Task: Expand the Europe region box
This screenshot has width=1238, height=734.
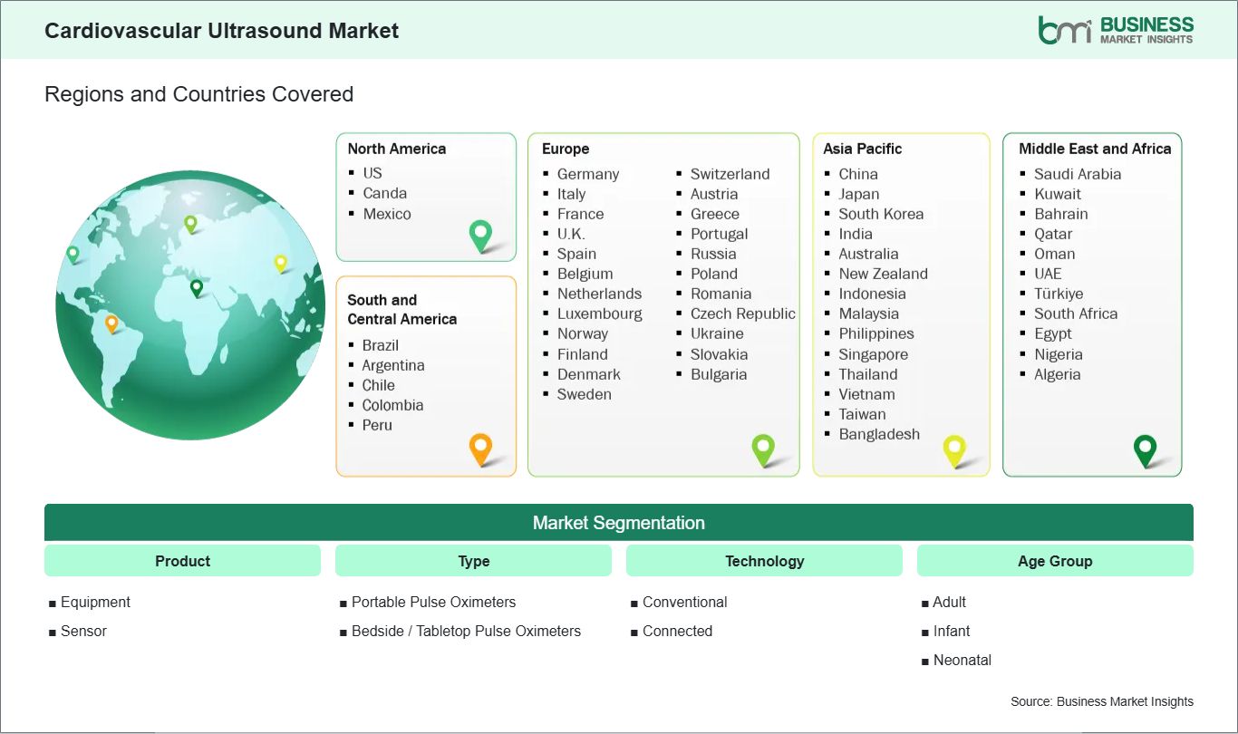Action: click(663, 304)
